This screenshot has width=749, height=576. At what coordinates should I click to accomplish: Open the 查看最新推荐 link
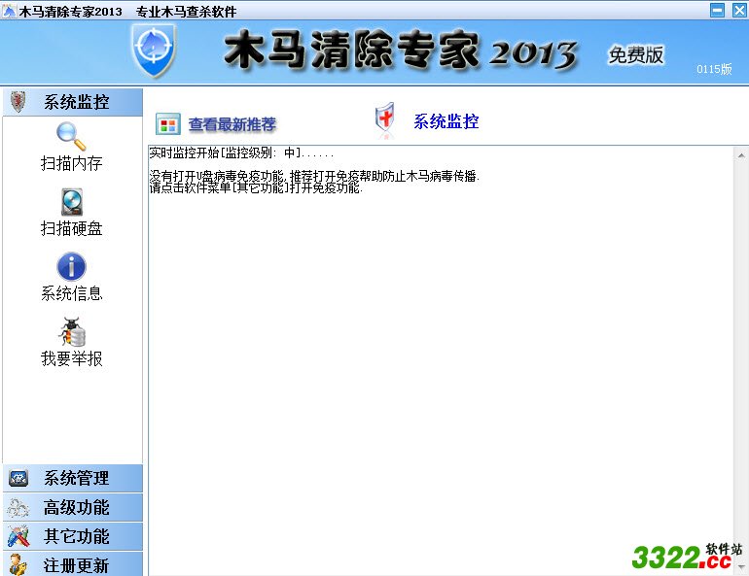(x=232, y=124)
